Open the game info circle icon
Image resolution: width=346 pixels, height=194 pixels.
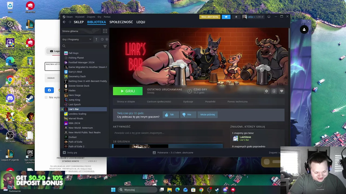coord(274,91)
